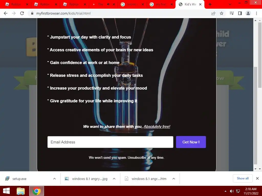Click 'Jumpstart your day with clarity and focus'
The image size is (262, 196).
point(90,37)
